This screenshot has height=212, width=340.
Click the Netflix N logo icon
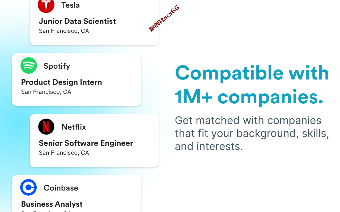coord(46,127)
